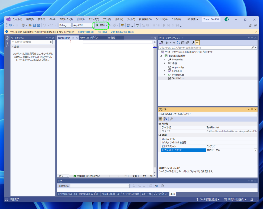Open the ファイル(F) menu
The width and height of the screenshot is (263, 209).
click(17, 19)
